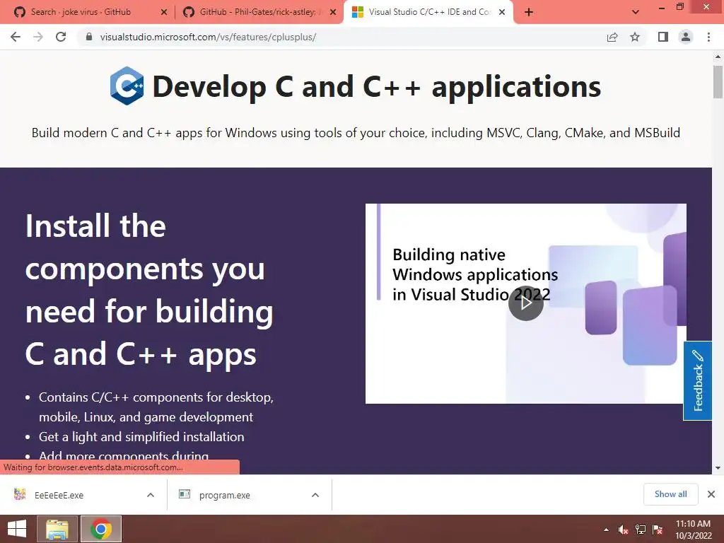View site information lock icon
The width and height of the screenshot is (724, 543).
(89, 37)
